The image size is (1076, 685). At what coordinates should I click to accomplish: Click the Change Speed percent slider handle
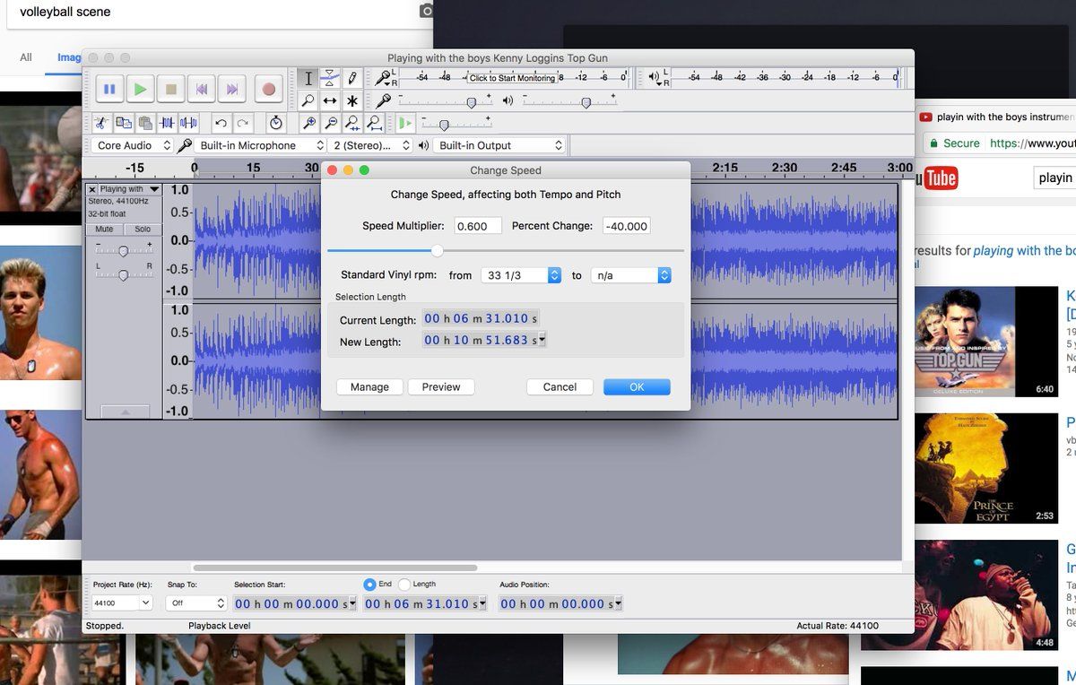coord(437,251)
